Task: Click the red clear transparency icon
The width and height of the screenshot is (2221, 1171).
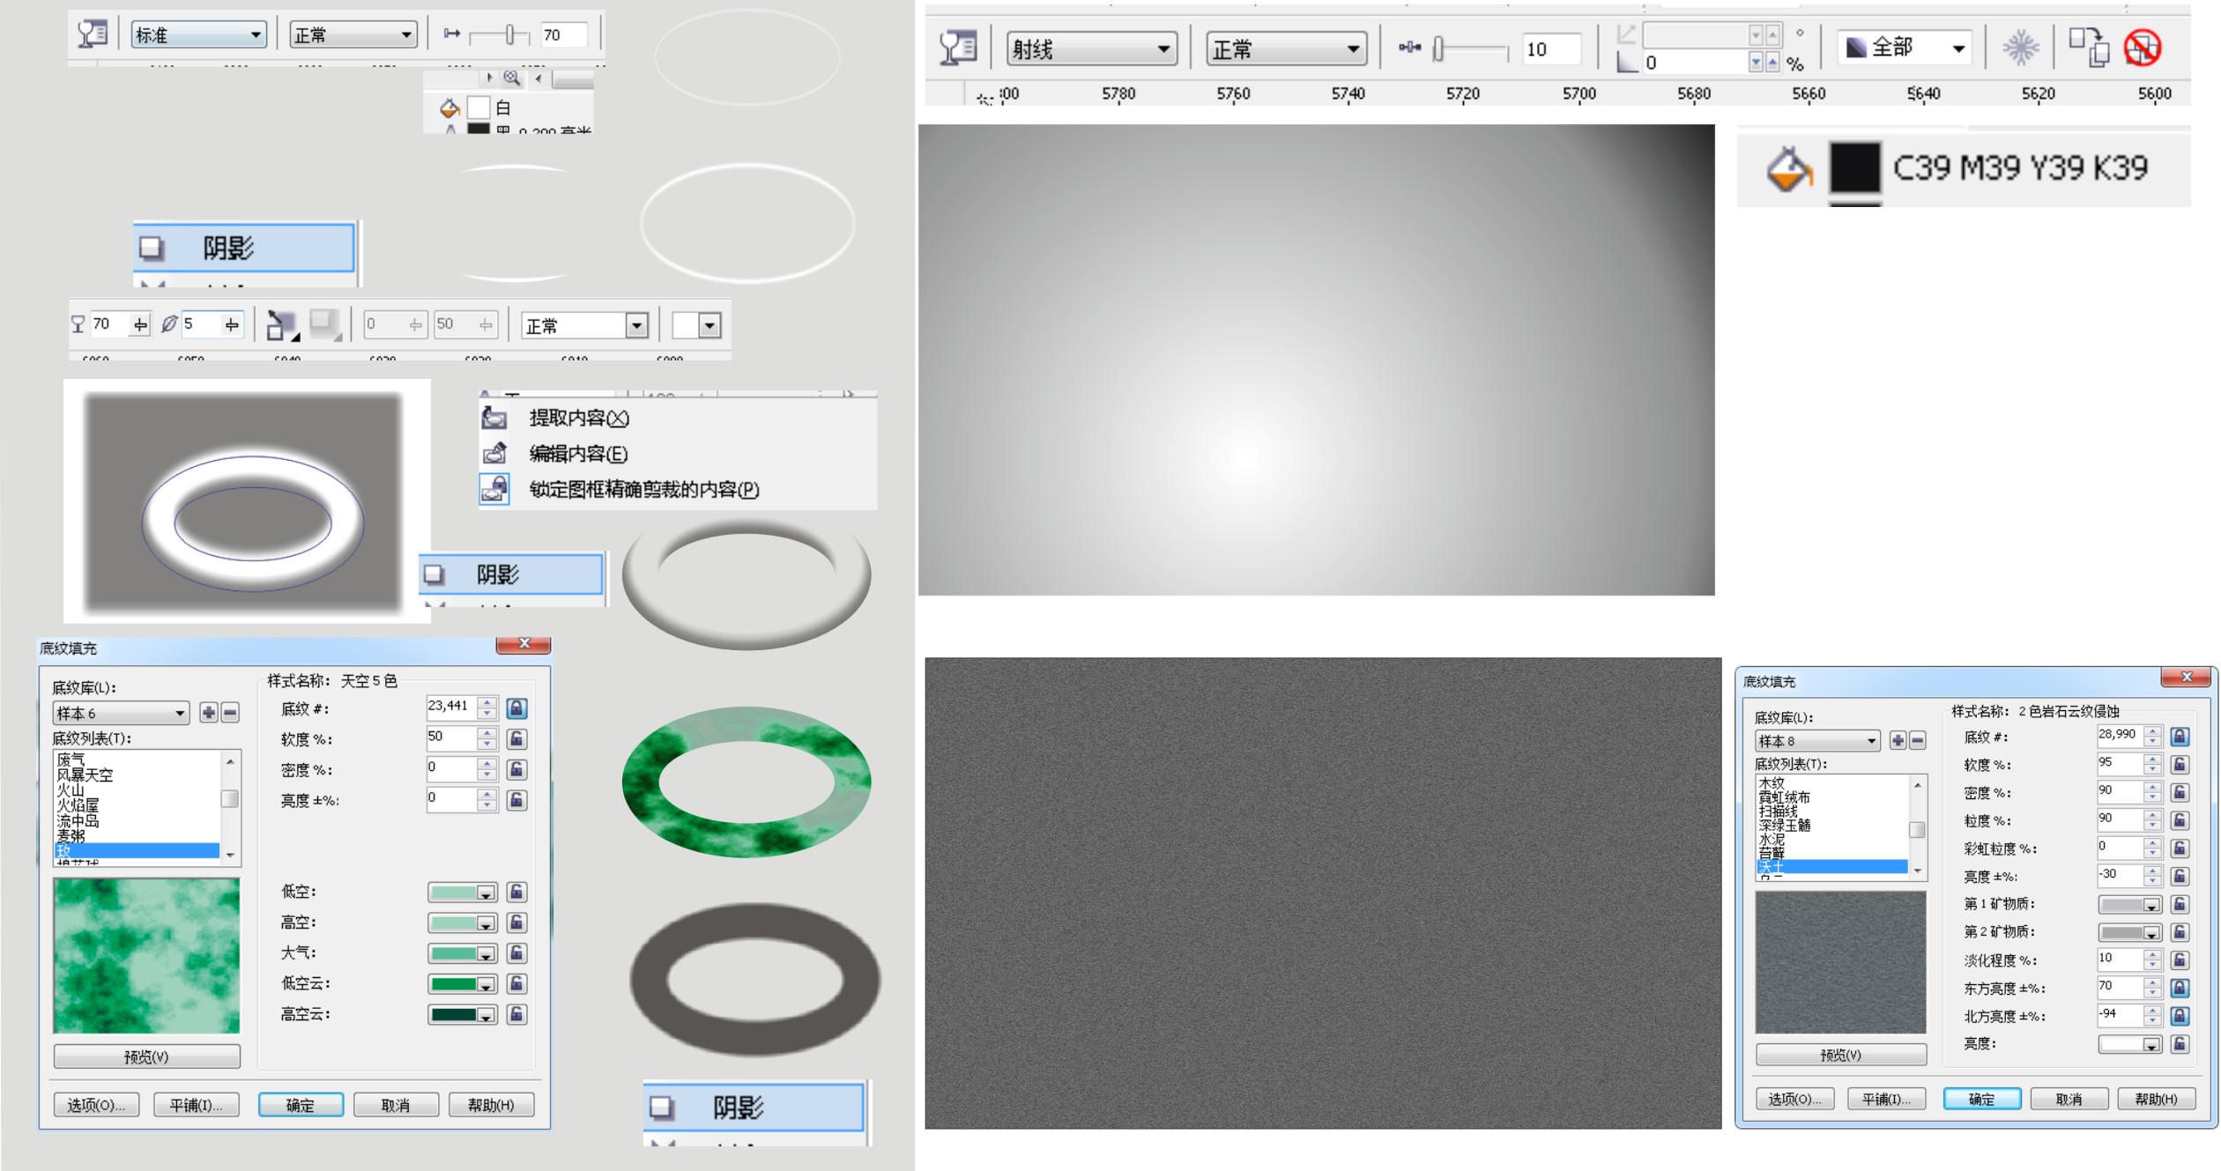Action: pos(2142,48)
